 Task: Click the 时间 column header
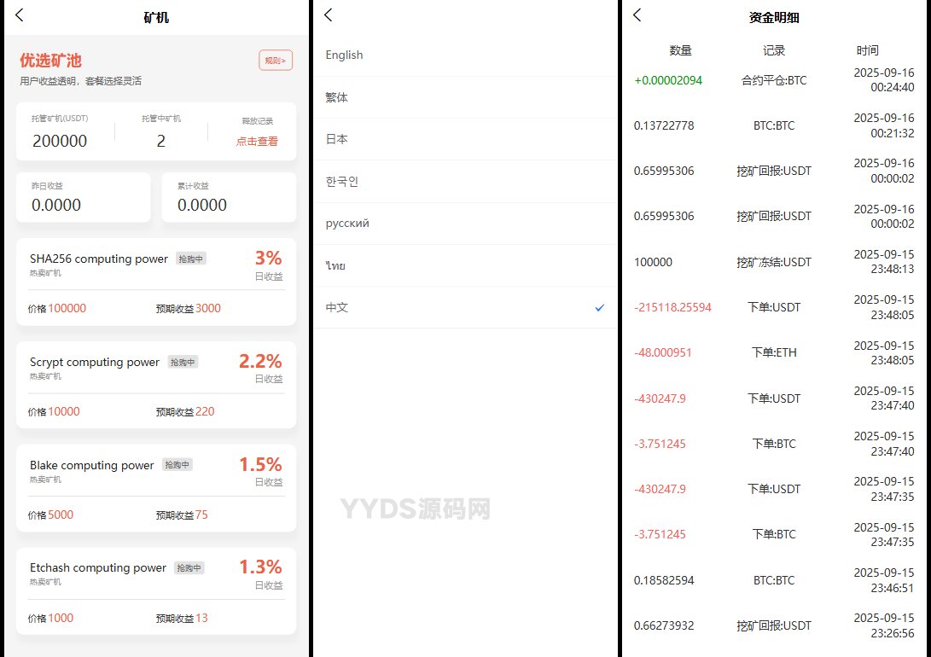pyautogui.click(x=868, y=50)
